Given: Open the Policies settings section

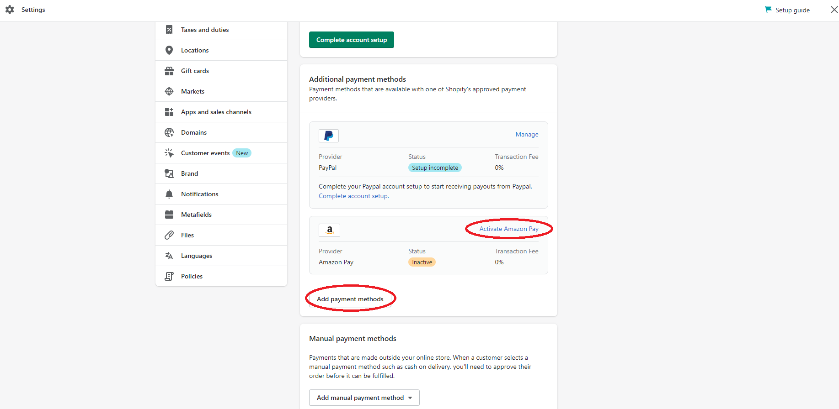Looking at the screenshot, I should point(192,276).
